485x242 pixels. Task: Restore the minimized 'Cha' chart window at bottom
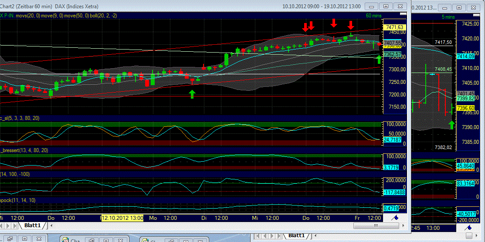coord(91,239)
